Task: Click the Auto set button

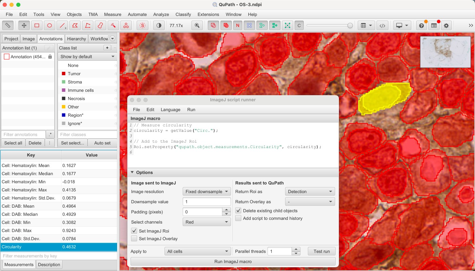Action: (102, 143)
